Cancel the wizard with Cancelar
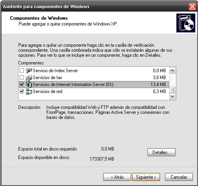Screen dimensions: 198x186 pyautogui.click(x=179, y=177)
